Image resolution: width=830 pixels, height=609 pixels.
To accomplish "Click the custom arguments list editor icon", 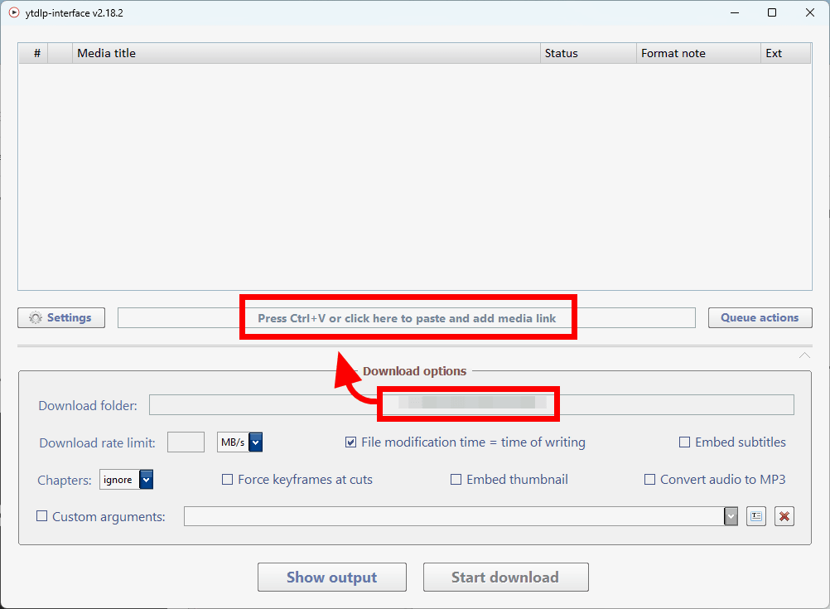I will coord(755,517).
